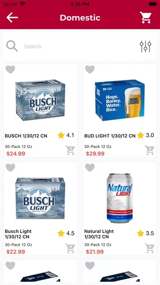Screen dimensions: 160x285
Task: Add BUD LIGHT 1/30/12 CN to cart
Action: click(150, 150)
